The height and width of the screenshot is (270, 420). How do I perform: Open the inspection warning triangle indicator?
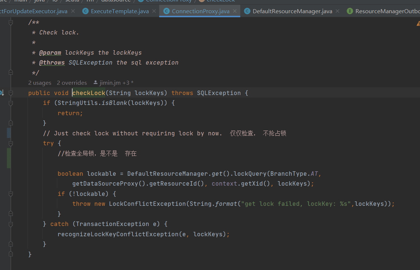[x=418, y=24]
